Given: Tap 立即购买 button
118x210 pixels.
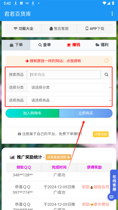Looking at the screenshot, I should (x=86, y=113).
